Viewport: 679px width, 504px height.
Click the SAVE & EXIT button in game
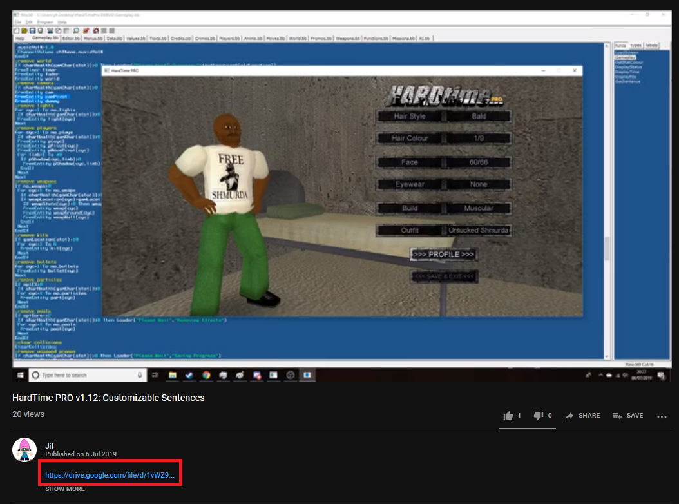pyautogui.click(x=444, y=276)
